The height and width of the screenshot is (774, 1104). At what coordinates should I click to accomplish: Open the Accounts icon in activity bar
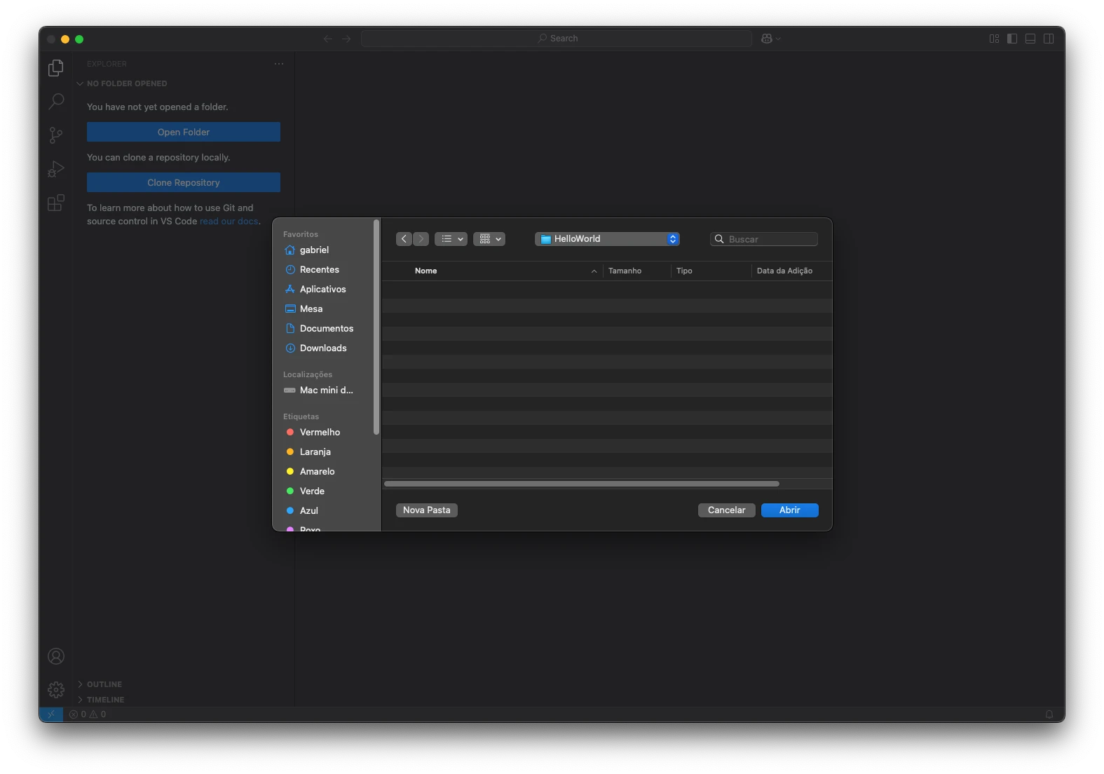[56, 656]
